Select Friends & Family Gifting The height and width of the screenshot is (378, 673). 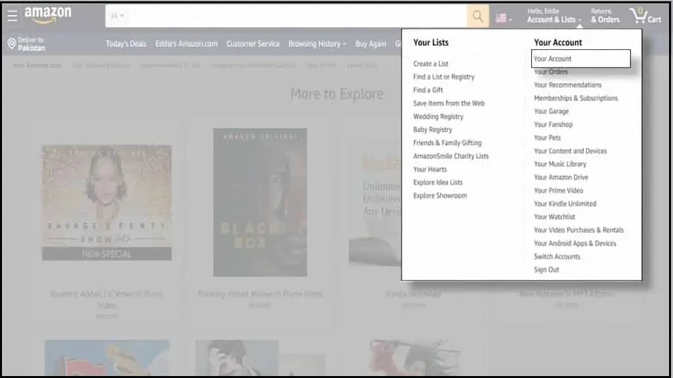pos(447,143)
